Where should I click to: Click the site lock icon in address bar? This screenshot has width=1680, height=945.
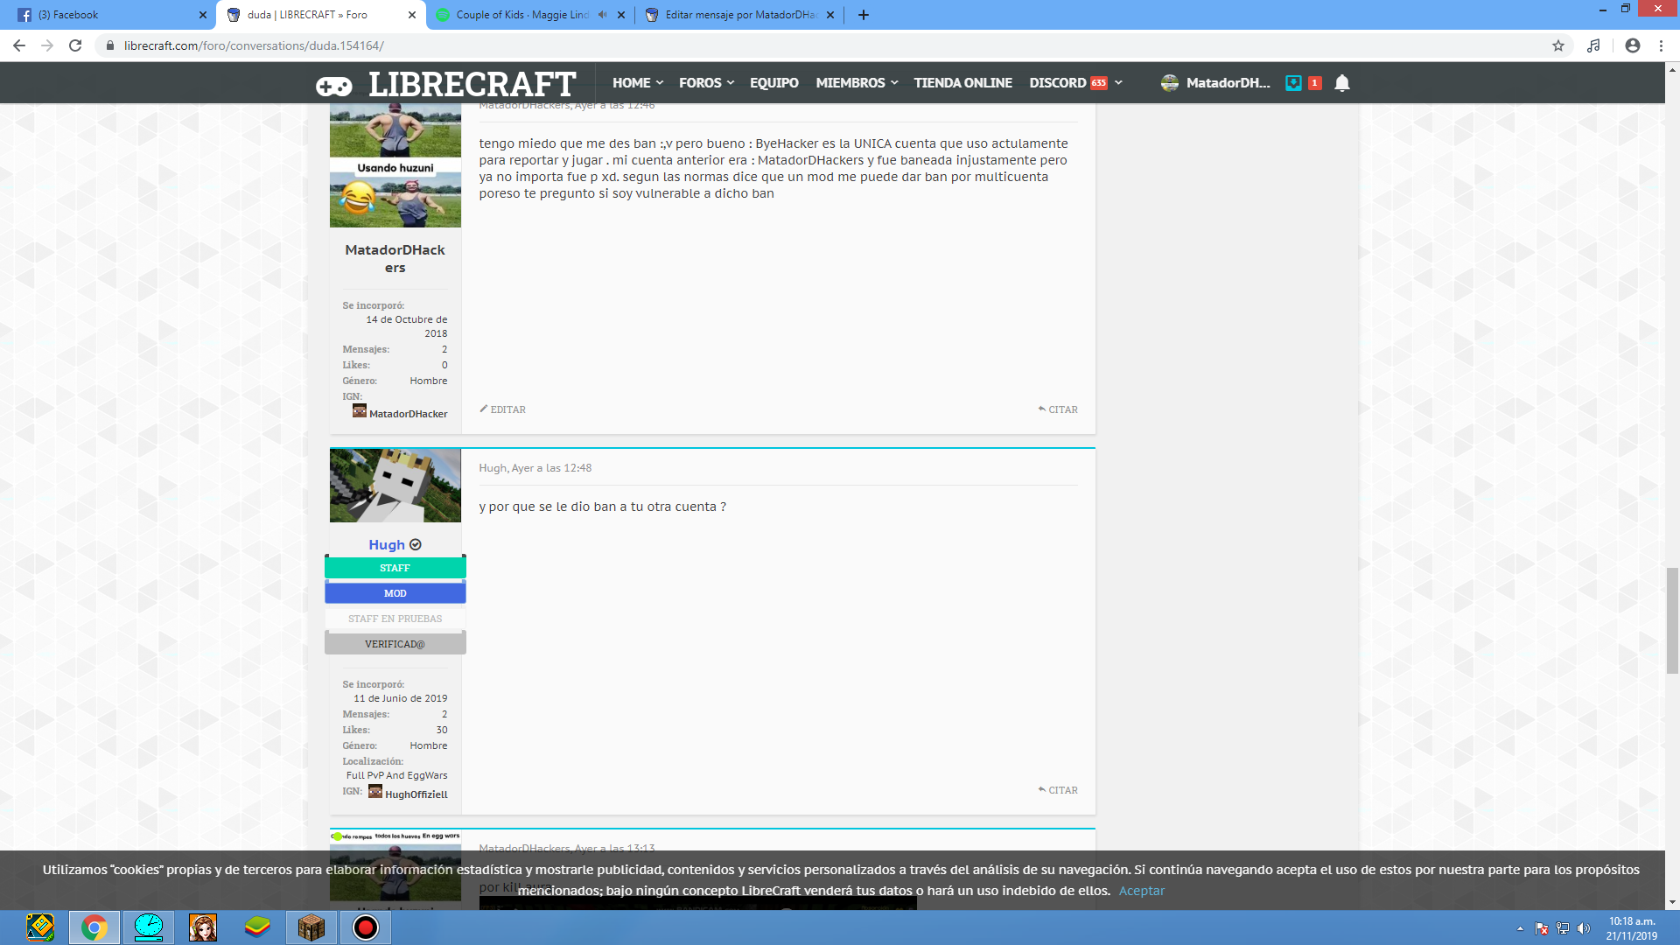coord(109,45)
